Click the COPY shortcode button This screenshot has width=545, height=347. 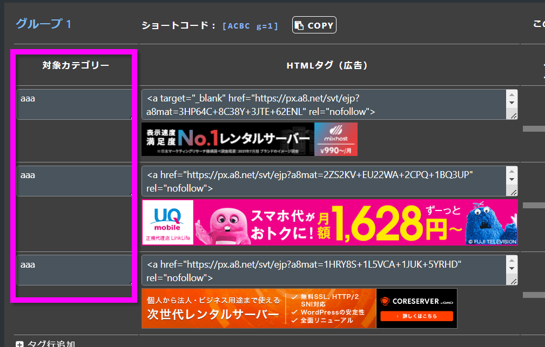coord(314,25)
